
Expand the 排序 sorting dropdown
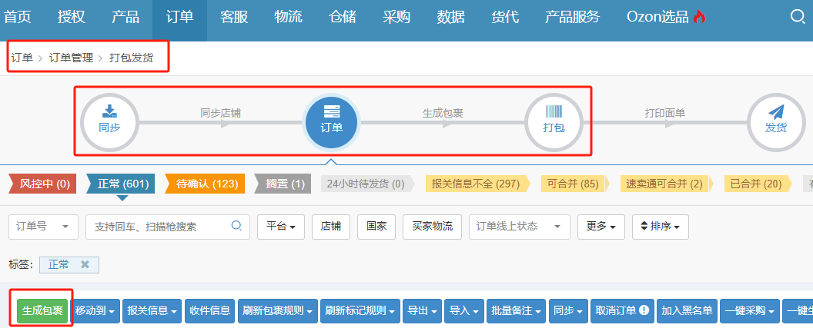click(661, 227)
